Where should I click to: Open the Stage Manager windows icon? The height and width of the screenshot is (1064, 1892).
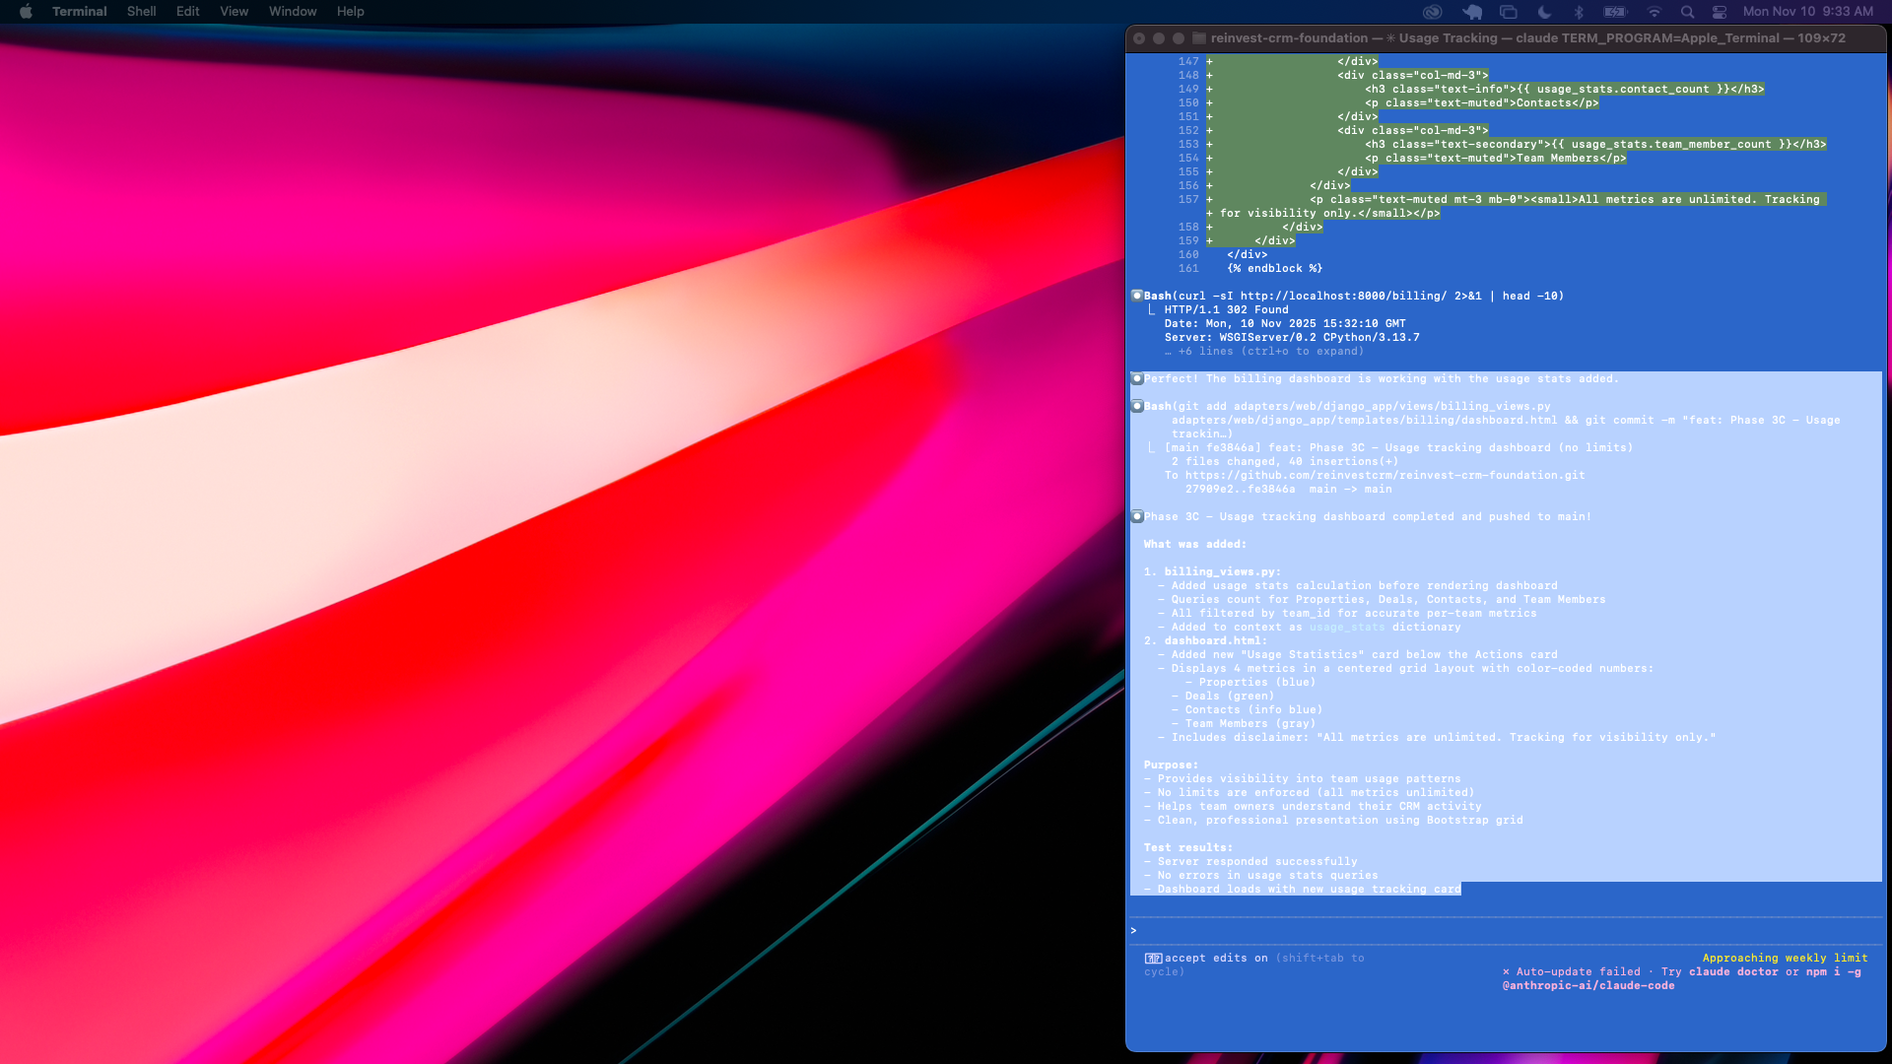1508,12
